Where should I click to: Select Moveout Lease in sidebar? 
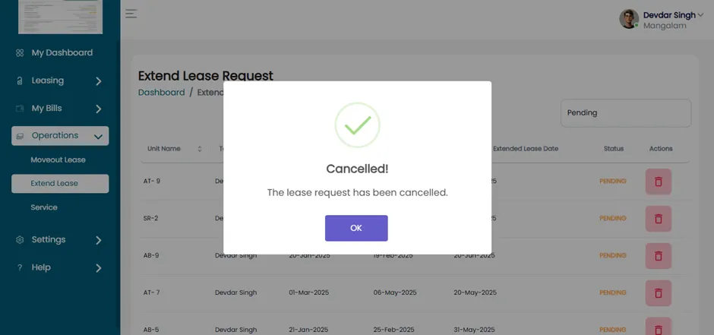pos(58,160)
